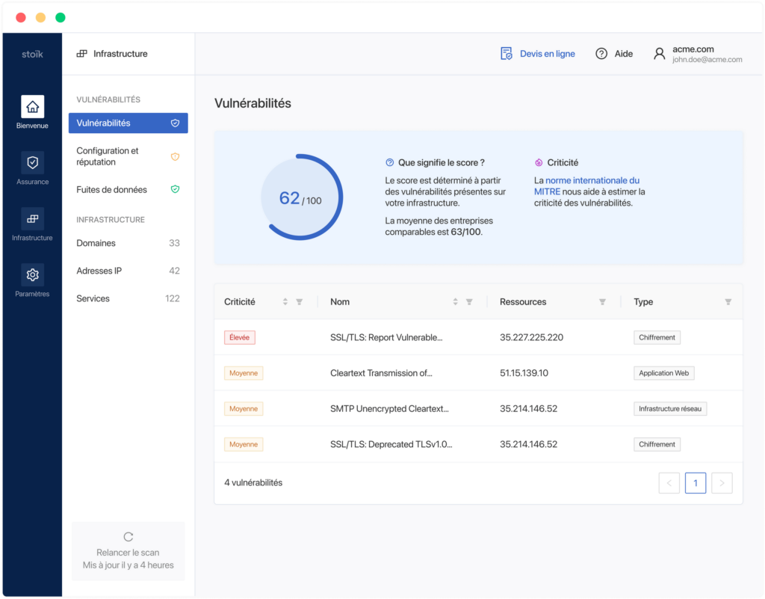Sort the table by Criticité column
765x599 pixels.
tap(285, 301)
